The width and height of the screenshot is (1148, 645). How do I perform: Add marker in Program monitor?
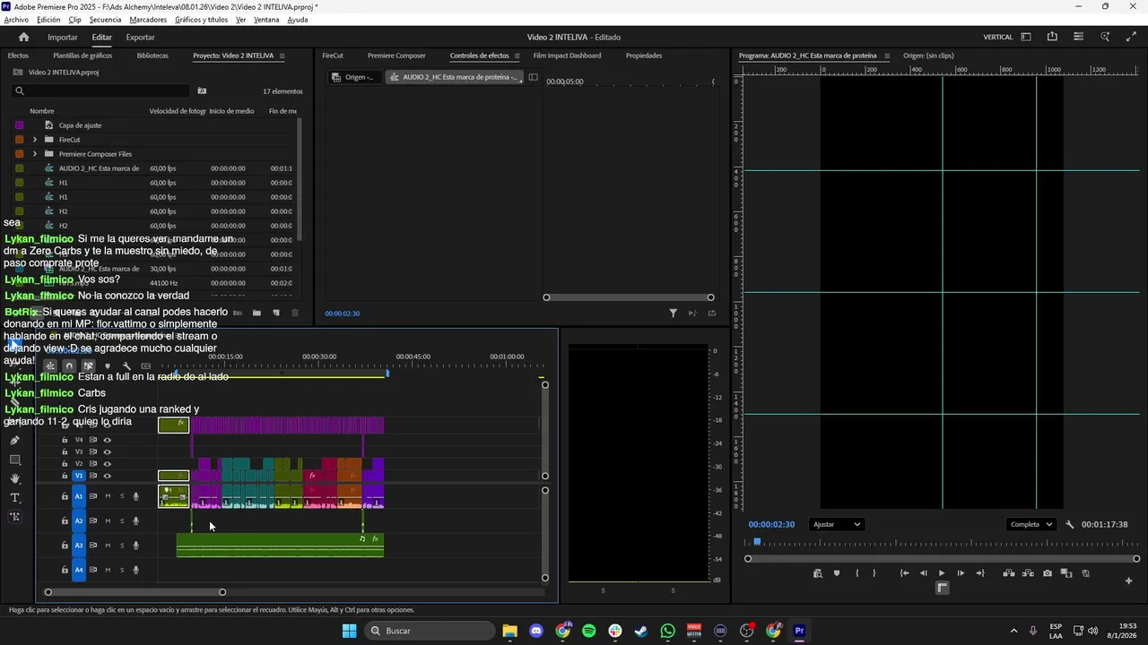[x=837, y=573]
